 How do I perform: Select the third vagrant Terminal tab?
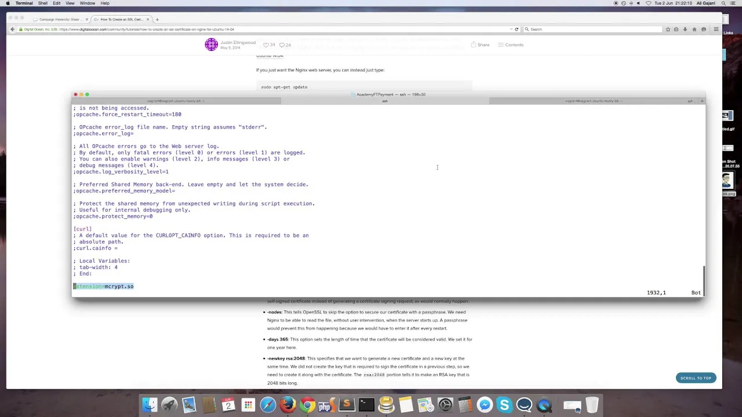pyautogui.click(x=594, y=101)
